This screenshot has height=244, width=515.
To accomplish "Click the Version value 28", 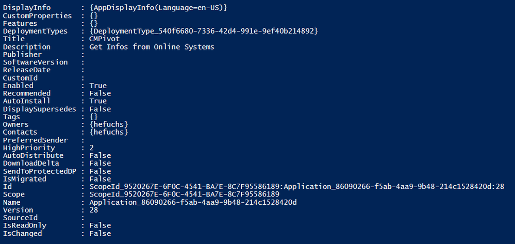I will (x=93, y=210).
